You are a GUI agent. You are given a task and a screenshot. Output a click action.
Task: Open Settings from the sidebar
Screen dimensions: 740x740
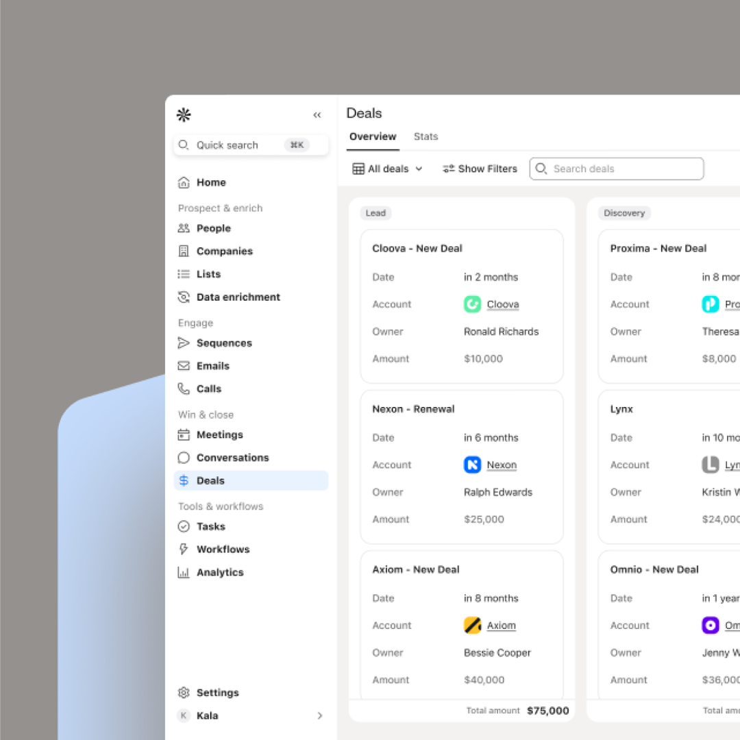tap(218, 693)
